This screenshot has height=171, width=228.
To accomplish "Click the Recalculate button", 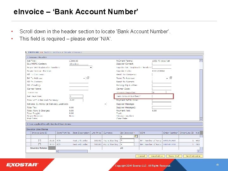I will 157,156.
